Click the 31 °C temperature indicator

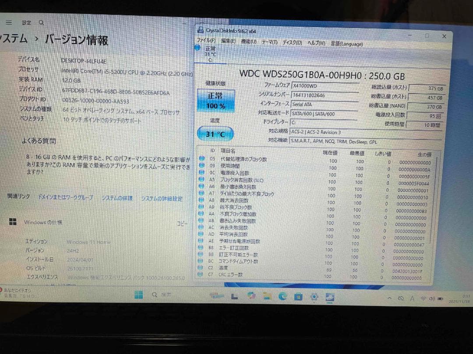(215, 134)
